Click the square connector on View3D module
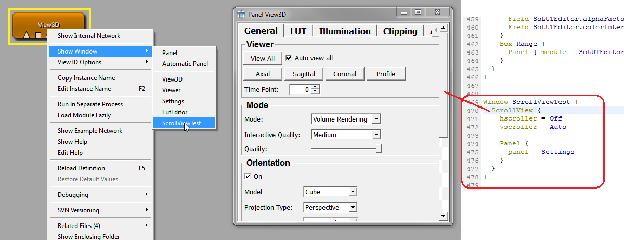624x240 pixels. click(x=38, y=35)
